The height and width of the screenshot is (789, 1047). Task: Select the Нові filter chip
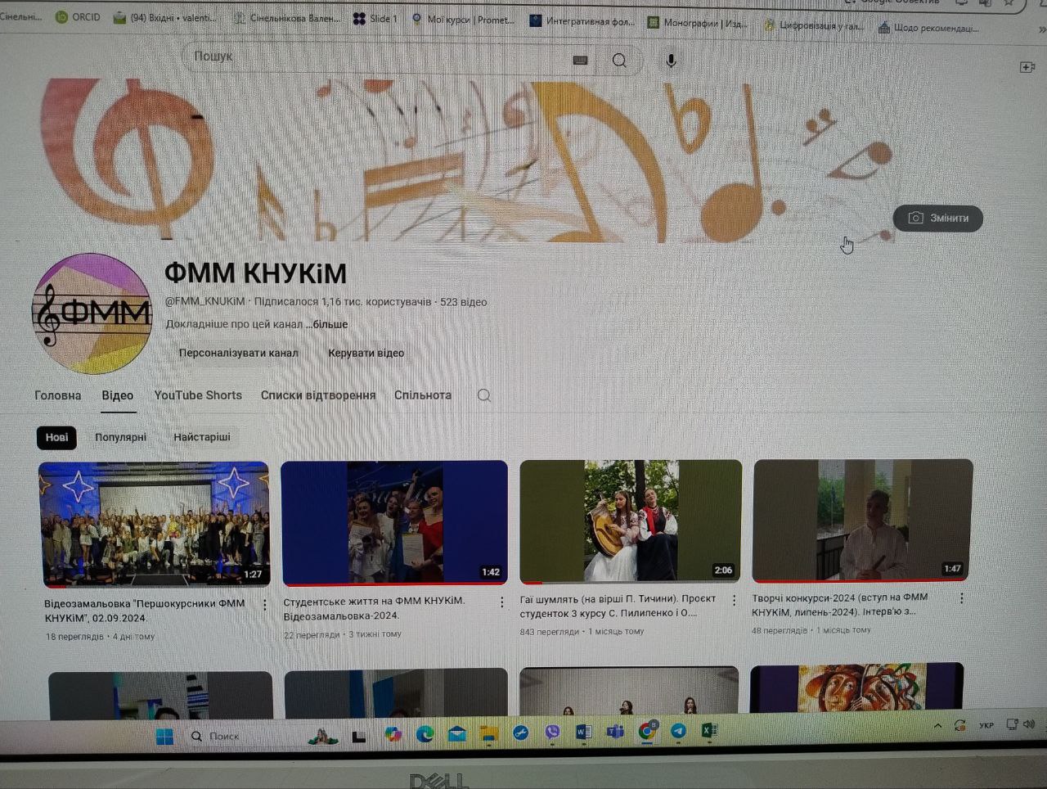point(56,438)
